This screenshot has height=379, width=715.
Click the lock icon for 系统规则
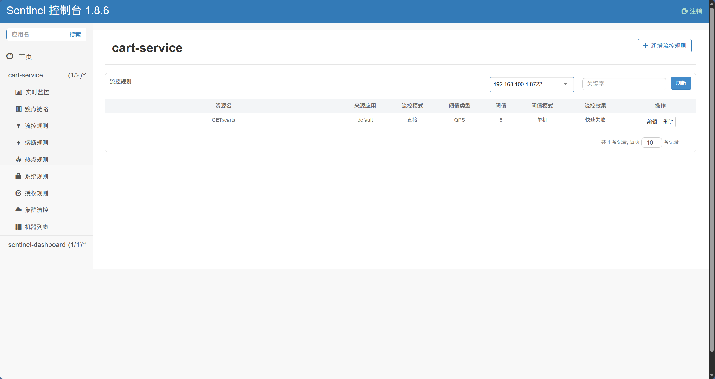click(x=19, y=176)
